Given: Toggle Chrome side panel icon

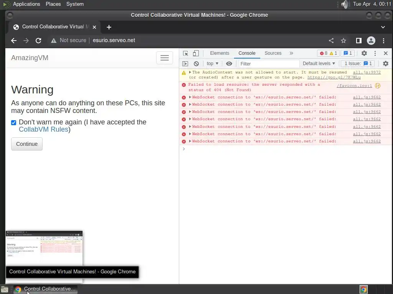Looking at the screenshot, I should tap(359, 41).
